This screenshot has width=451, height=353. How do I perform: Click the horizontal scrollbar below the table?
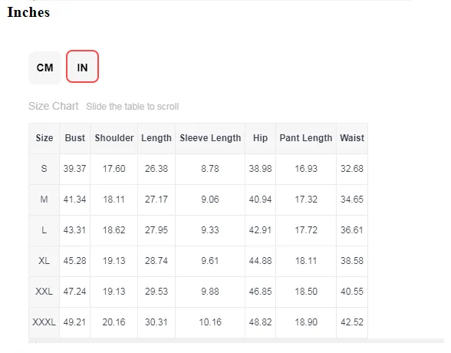click(x=236, y=341)
